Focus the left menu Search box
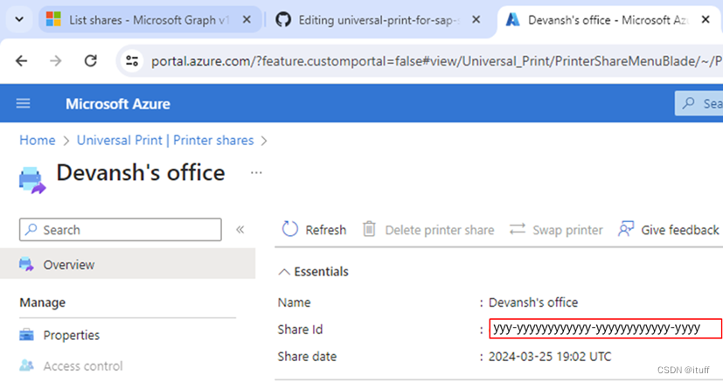This screenshot has width=723, height=382. (x=121, y=230)
